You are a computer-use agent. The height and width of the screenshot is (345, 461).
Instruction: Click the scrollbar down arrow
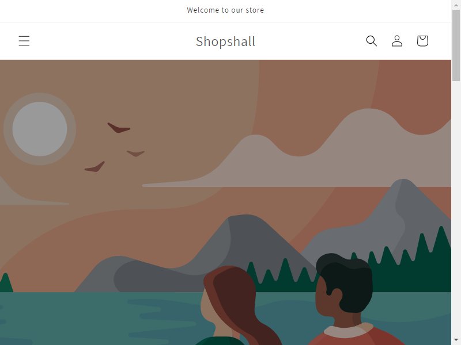456,340
